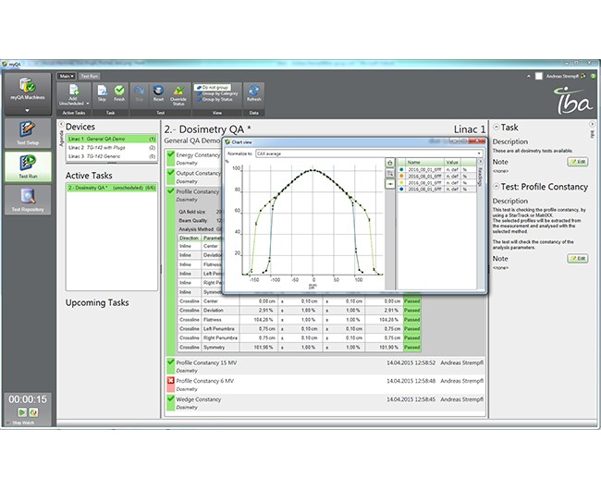Click Profile Constancy 15 MV check icon
The image size is (601, 490).
point(170,362)
